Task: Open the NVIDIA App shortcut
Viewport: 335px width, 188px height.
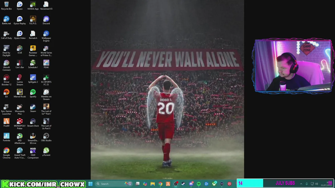Action: (33, 6)
